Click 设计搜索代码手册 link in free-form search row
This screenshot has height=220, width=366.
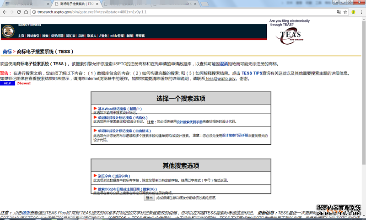point(235,135)
